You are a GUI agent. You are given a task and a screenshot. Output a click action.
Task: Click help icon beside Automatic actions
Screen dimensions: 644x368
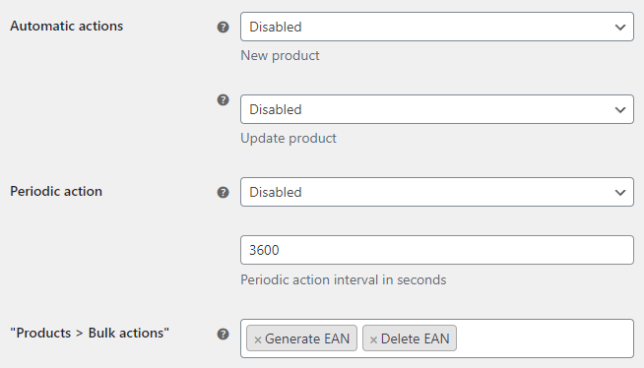[x=223, y=28]
